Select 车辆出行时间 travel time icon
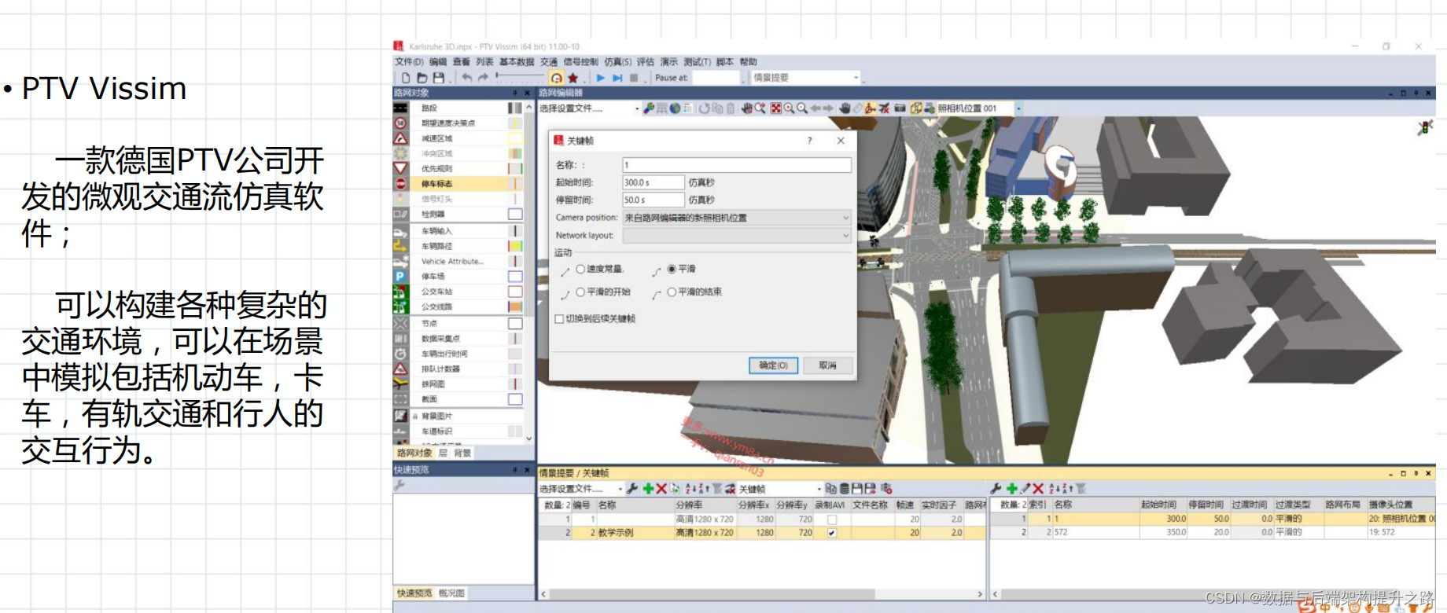1447x613 pixels. point(401,354)
